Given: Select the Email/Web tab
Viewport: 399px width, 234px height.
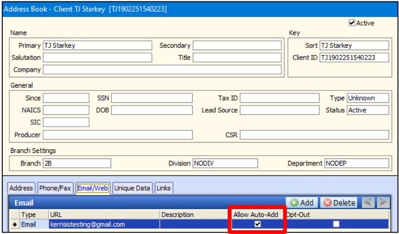Looking at the screenshot, I should point(93,188).
